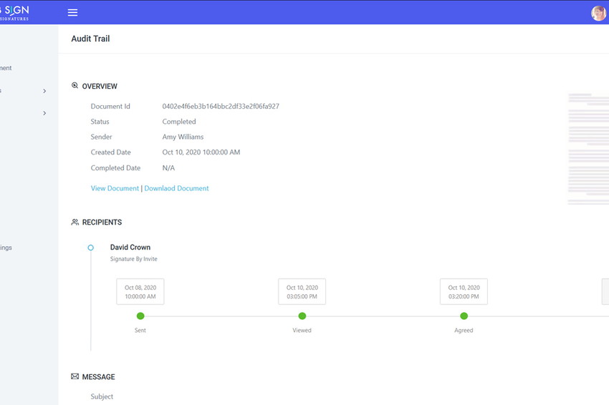Select the Viewed timeline green dot

point(302,316)
